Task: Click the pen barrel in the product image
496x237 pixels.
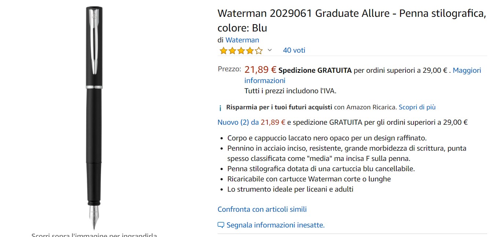Action: tap(94, 124)
